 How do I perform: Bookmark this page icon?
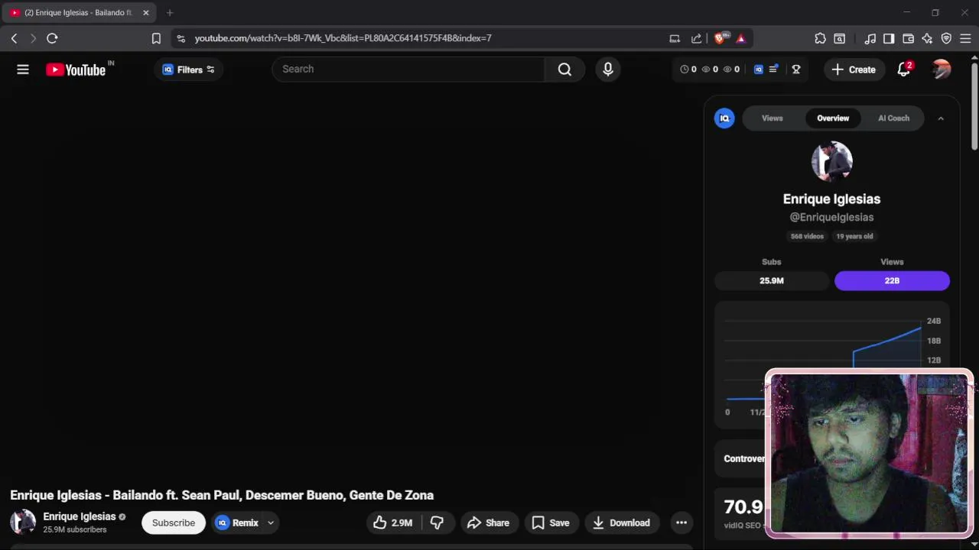(156, 38)
